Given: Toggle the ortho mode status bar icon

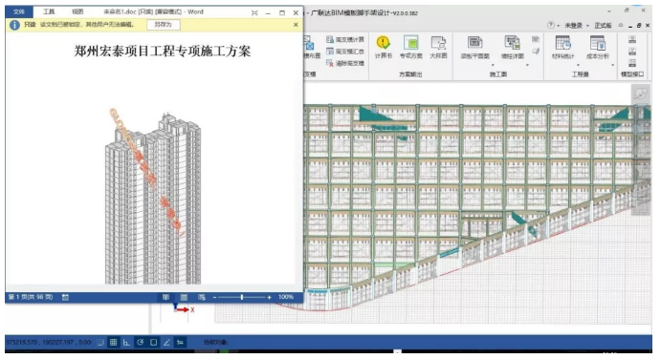Looking at the screenshot, I should [x=126, y=342].
